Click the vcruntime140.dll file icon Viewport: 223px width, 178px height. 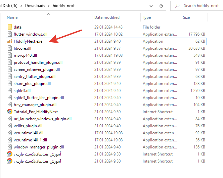pyautogui.click(x=10, y=133)
